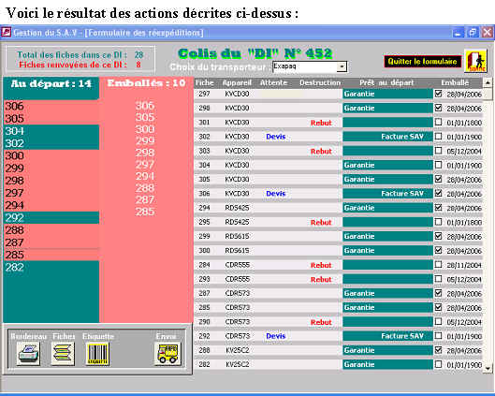Click the exit door icon
This screenshot has height=396, width=495.
(x=475, y=61)
